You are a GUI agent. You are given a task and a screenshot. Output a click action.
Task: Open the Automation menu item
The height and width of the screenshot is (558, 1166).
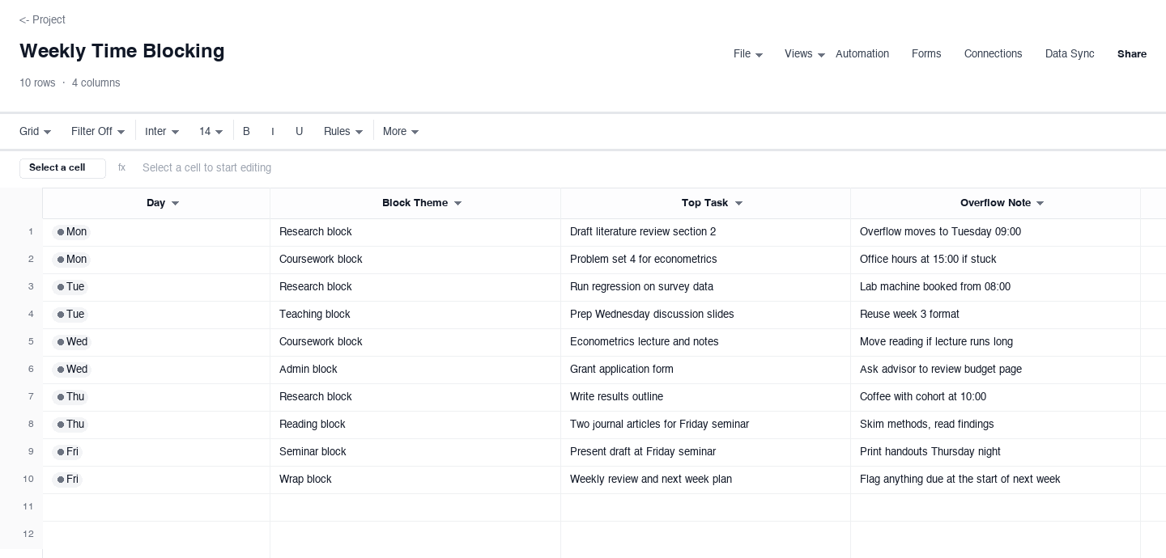coord(862,54)
